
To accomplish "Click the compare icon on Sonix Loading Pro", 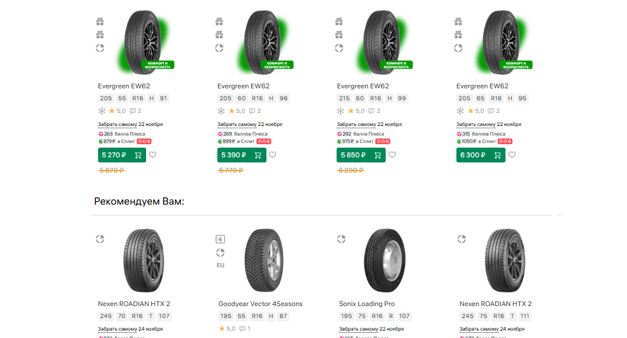I will 342,239.
